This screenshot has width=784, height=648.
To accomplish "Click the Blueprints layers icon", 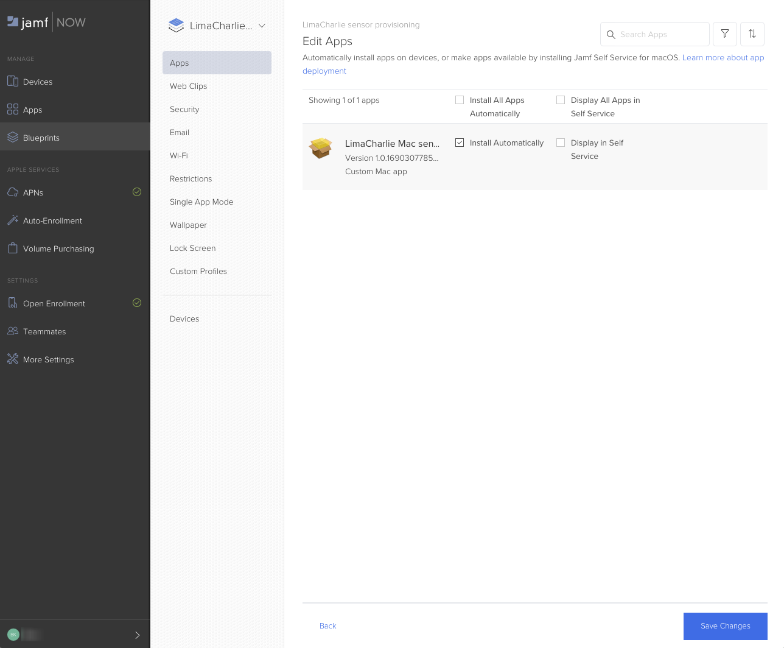I will [13, 138].
